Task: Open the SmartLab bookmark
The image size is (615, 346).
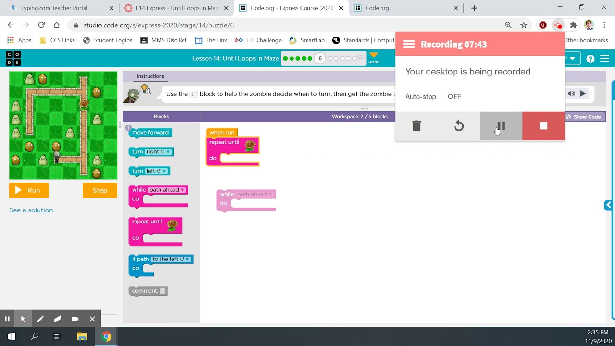Action: 307,40
